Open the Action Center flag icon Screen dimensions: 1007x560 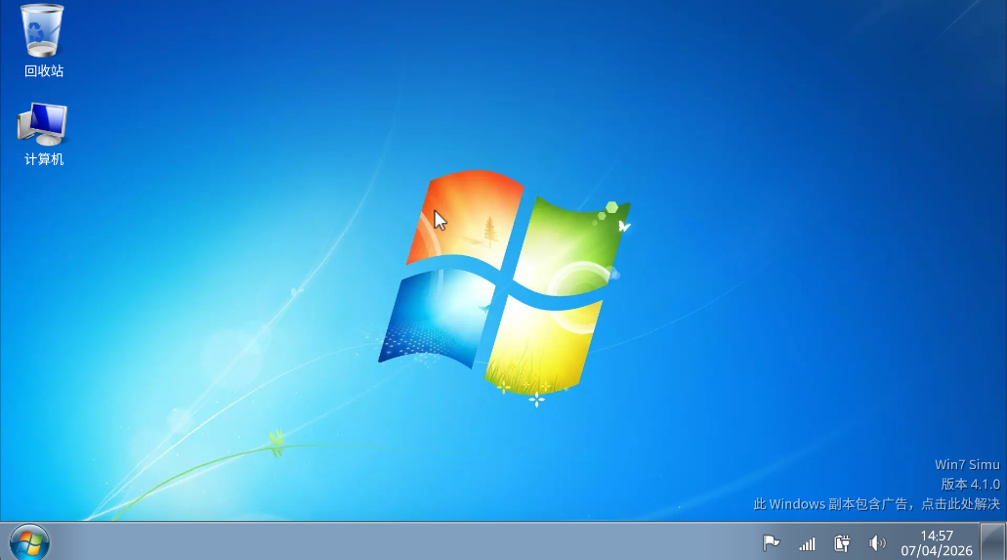[771, 542]
